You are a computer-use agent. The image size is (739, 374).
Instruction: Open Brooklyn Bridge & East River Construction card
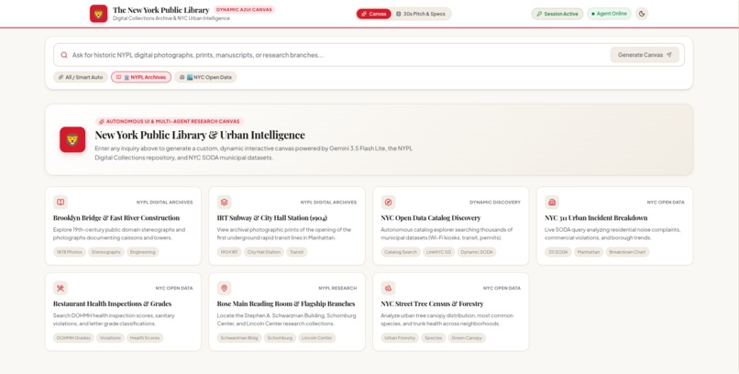pyautogui.click(x=123, y=226)
